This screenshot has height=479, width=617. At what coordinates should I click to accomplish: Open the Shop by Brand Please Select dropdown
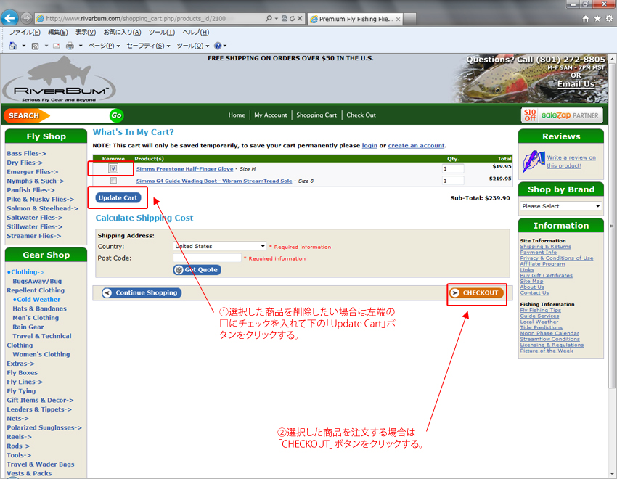[560, 206]
